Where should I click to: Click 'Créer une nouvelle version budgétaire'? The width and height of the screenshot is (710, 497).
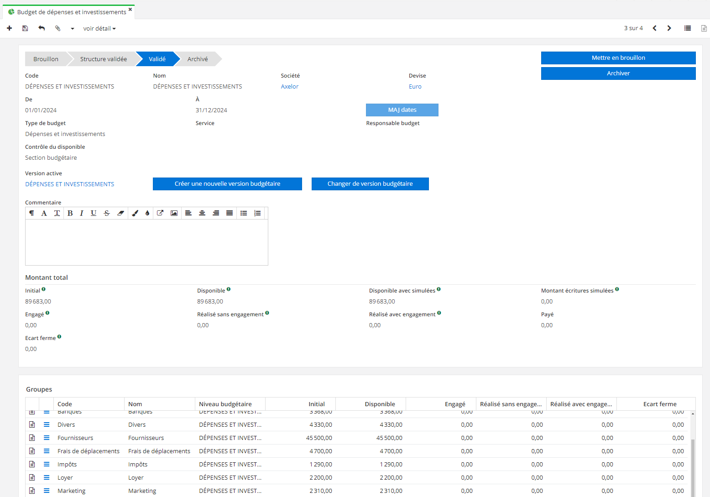click(x=227, y=184)
